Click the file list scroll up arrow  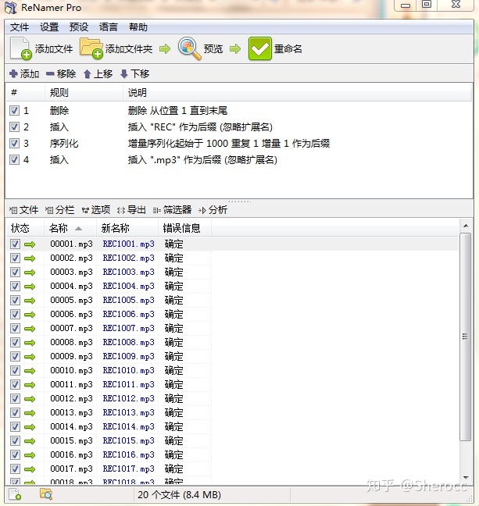tap(466, 226)
